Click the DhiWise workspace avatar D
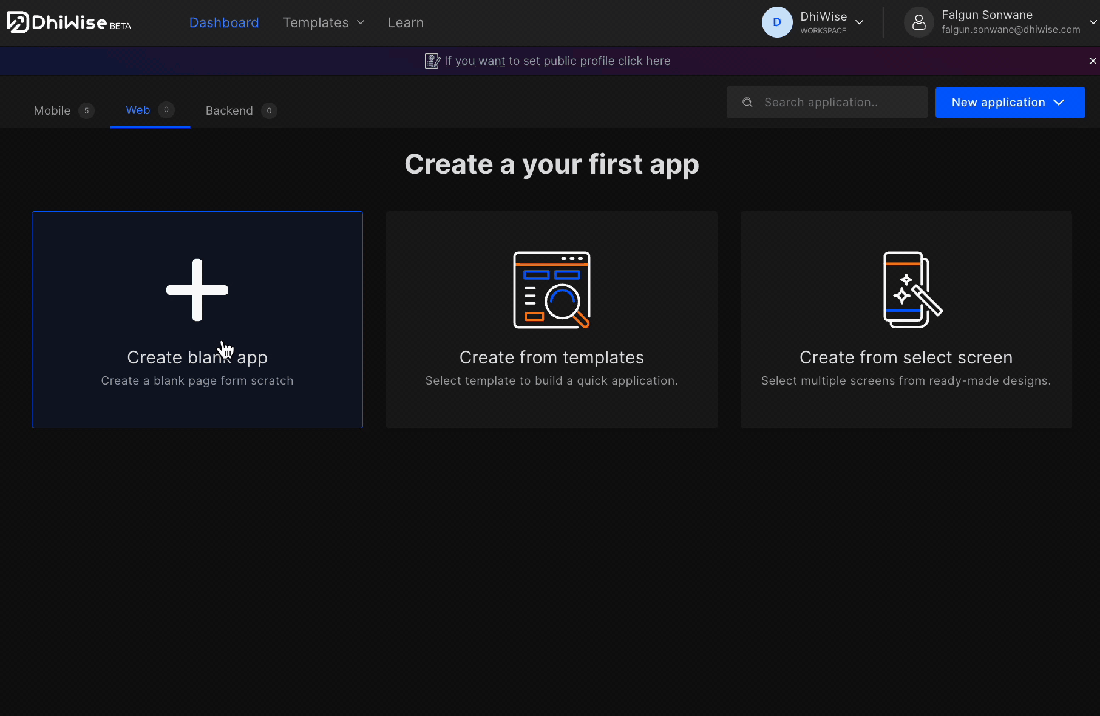 pyautogui.click(x=777, y=22)
